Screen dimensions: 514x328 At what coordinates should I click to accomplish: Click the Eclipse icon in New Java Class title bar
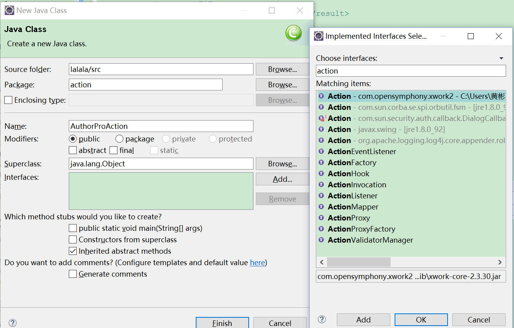tap(9, 10)
